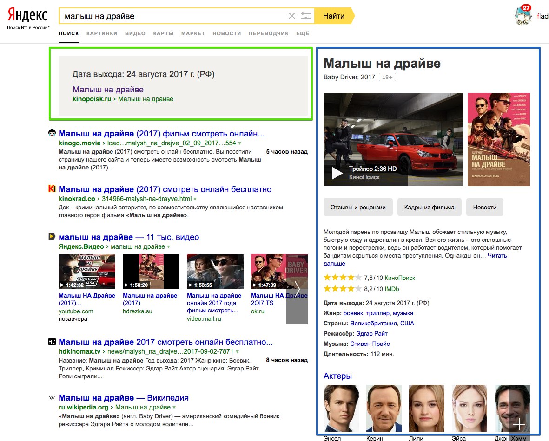This screenshot has width=549, height=441.
Task: Click the Yandex Video play favicon
Action: click(x=52, y=236)
